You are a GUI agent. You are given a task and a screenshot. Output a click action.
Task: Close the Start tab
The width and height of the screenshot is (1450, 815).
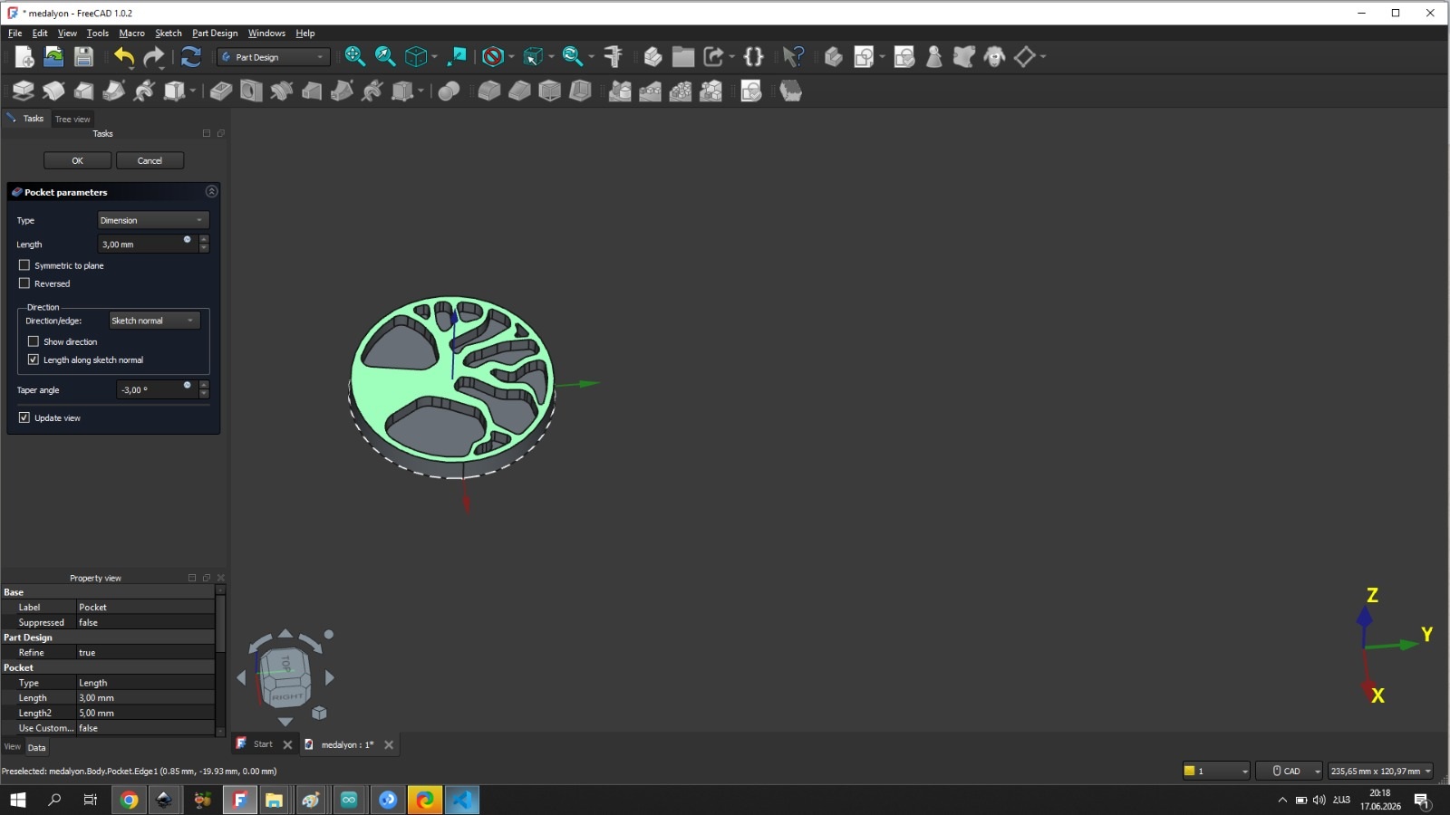[287, 744]
